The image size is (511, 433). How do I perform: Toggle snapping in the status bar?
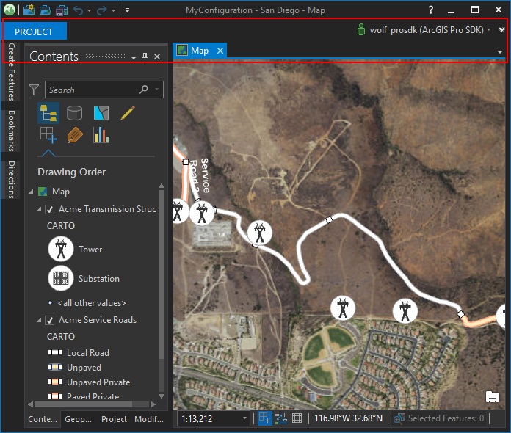[x=264, y=418]
